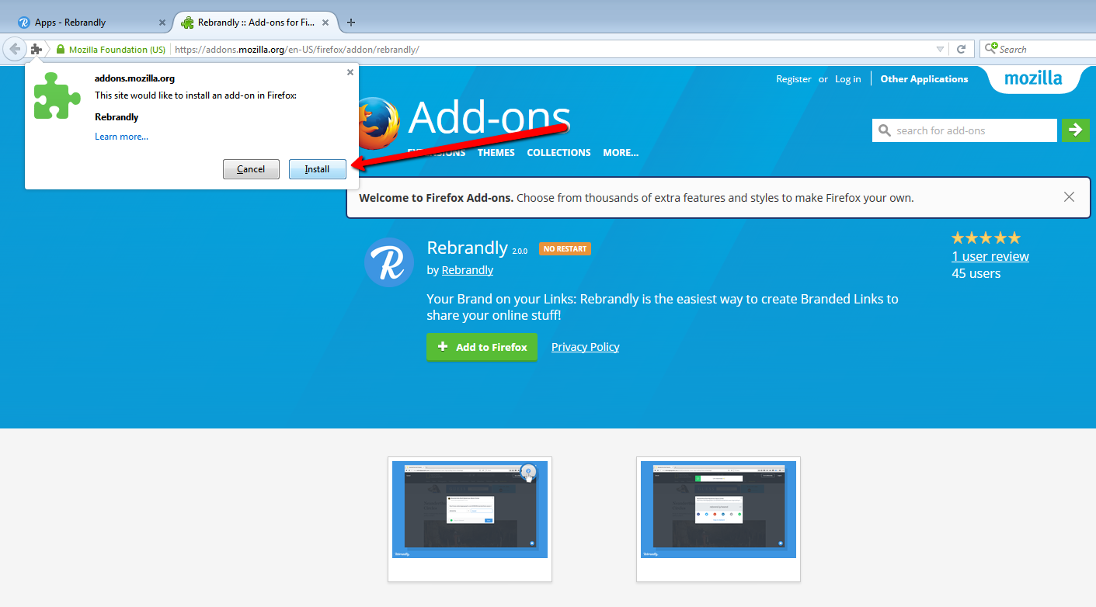
Task: Click the Log in link
Action: (848, 79)
